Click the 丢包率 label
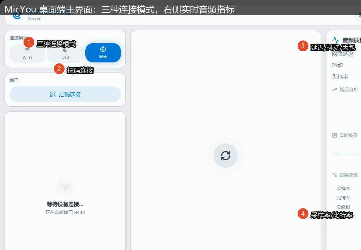This screenshot has height=250, width=361. 340,77
